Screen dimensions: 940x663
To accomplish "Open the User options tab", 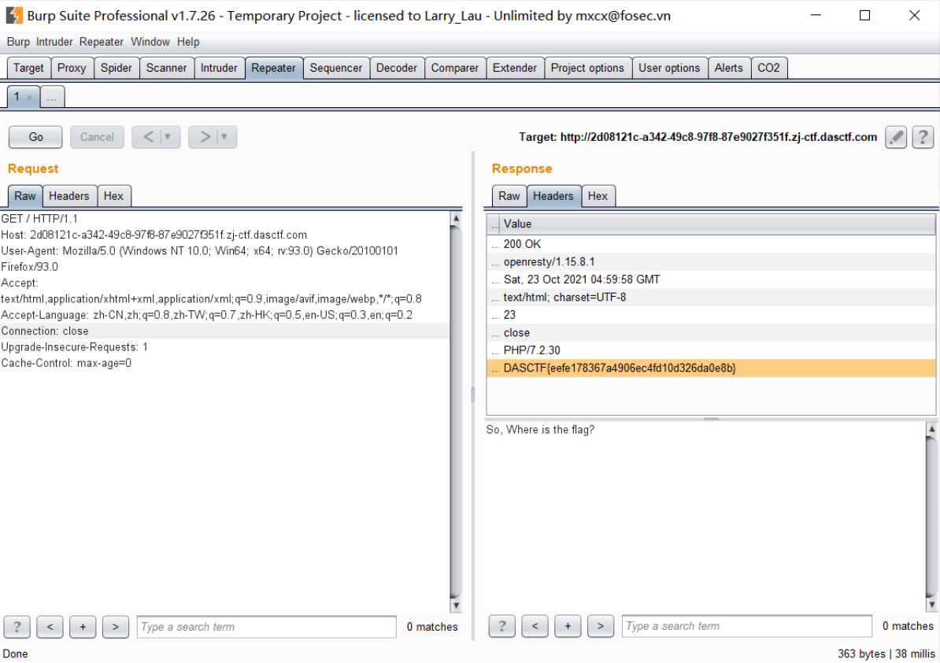I will pos(669,69).
